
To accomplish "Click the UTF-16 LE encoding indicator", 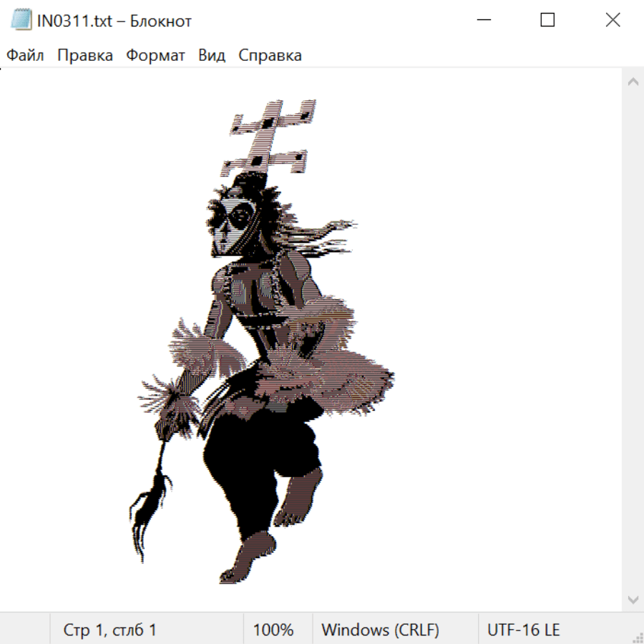I will [x=524, y=630].
